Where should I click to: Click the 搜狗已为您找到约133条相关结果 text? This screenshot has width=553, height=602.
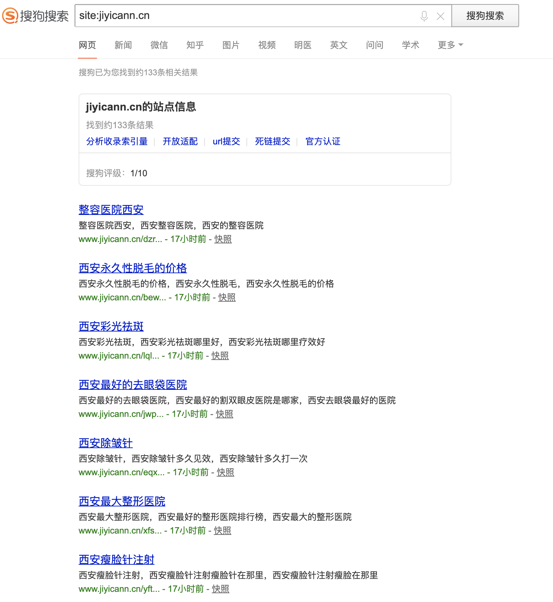point(138,73)
